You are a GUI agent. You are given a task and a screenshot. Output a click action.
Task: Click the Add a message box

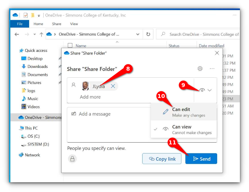pos(109,125)
